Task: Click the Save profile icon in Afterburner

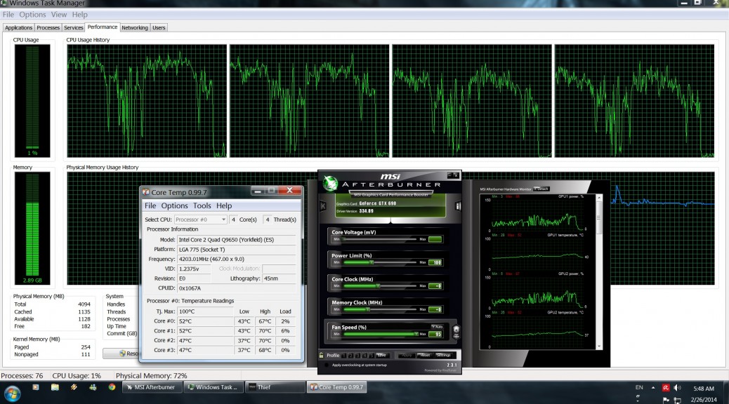Action: point(382,356)
